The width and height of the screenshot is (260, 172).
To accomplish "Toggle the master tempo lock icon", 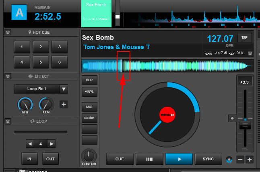I will [229, 160].
